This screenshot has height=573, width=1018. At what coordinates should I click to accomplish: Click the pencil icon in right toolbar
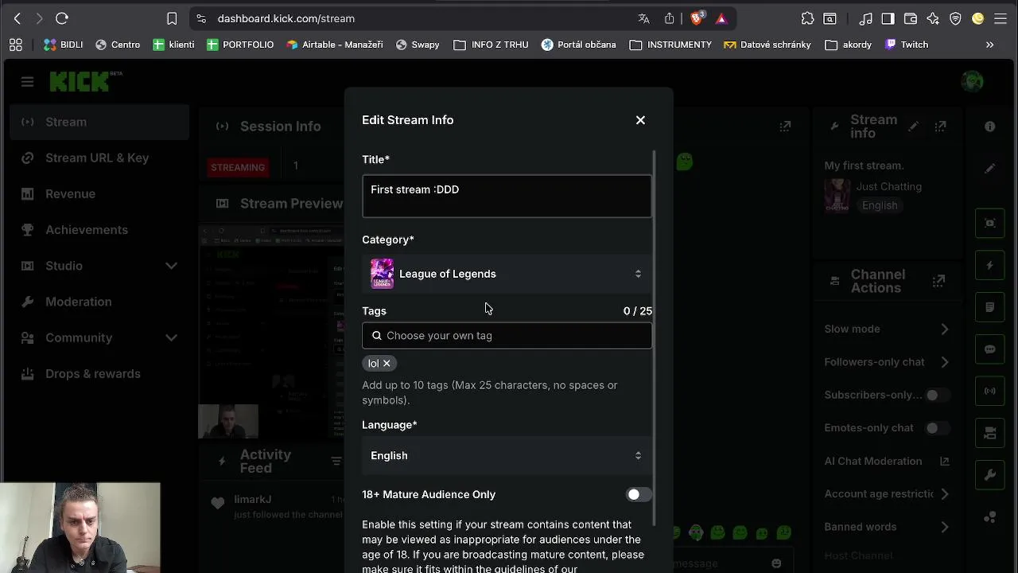tap(990, 169)
